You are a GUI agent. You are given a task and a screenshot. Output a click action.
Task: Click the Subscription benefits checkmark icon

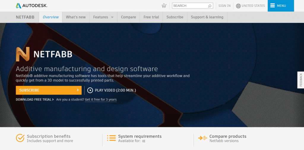[x=20, y=138]
